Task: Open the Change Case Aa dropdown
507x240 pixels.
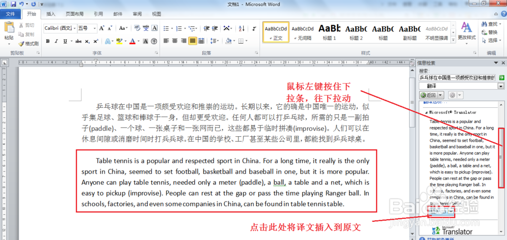Action: 123,28
